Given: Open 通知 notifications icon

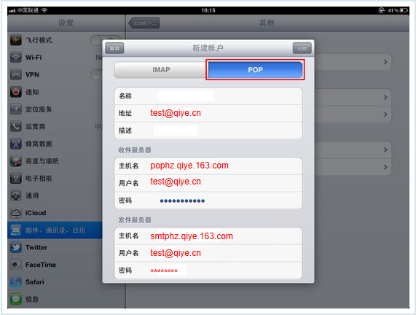Looking at the screenshot, I should [x=16, y=92].
